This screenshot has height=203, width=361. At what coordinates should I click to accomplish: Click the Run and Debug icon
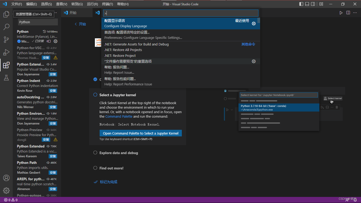click(6, 52)
